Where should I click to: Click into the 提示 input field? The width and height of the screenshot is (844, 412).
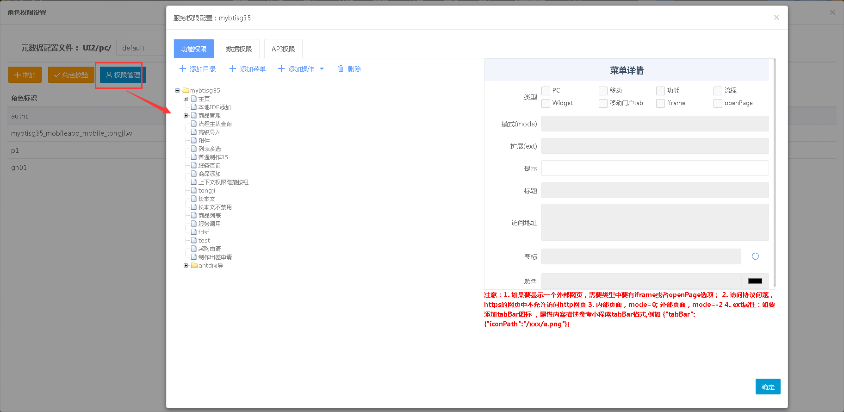coord(655,168)
